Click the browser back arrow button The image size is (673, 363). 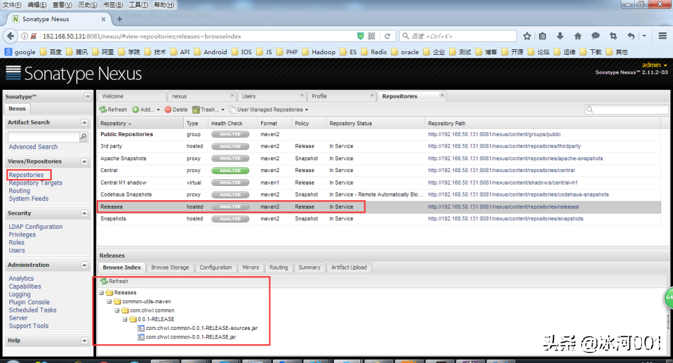pos(11,36)
